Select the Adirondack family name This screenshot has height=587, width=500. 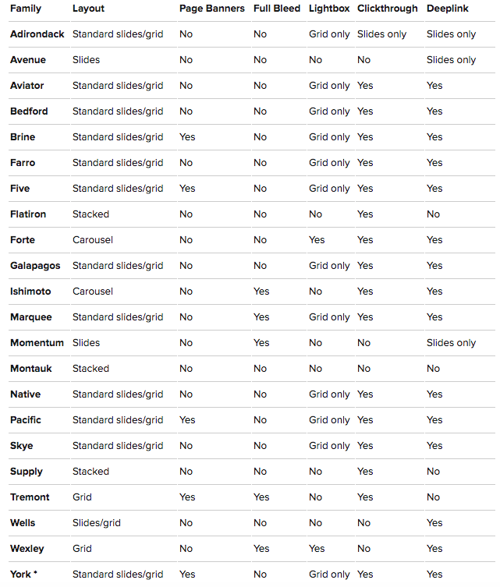pos(37,34)
